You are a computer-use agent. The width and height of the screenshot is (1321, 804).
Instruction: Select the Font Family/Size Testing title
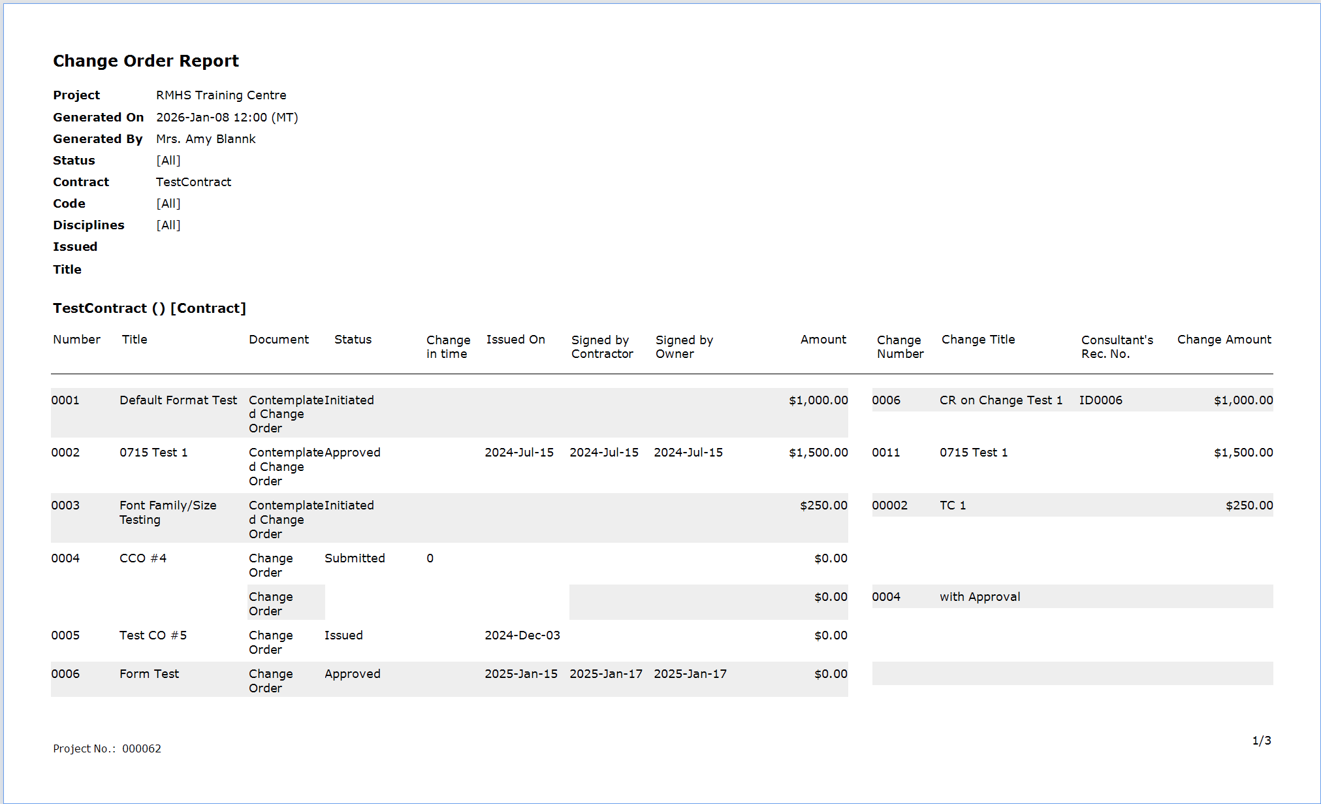point(168,513)
